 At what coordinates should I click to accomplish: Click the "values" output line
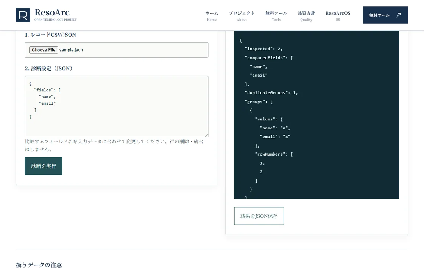pyautogui.click(x=269, y=119)
